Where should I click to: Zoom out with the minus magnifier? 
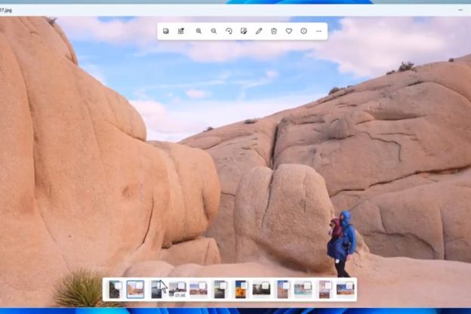(x=214, y=31)
